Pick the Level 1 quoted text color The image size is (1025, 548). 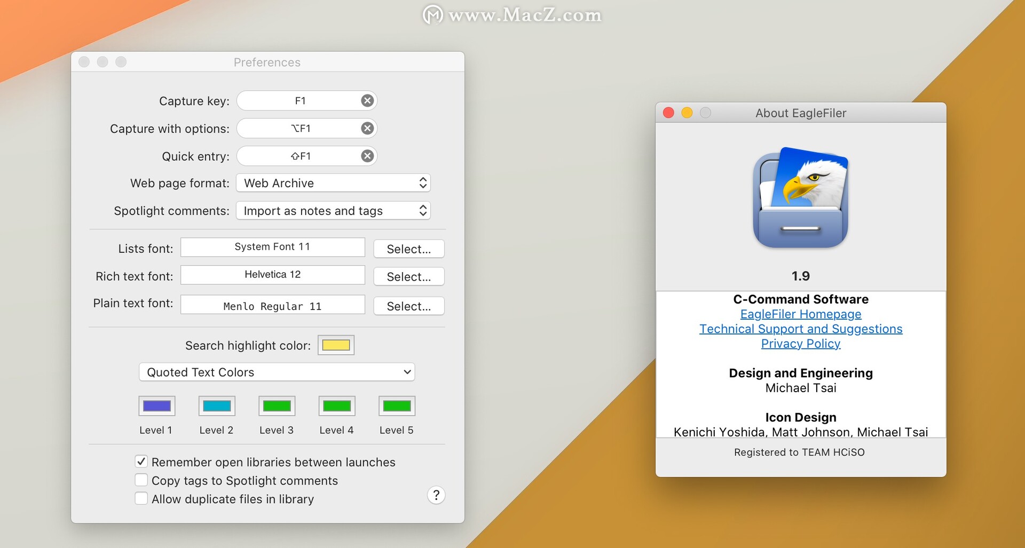tap(157, 406)
